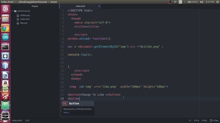The image size is (220, 123).
Task: Select the Project panel header
Action: point(35,6)
